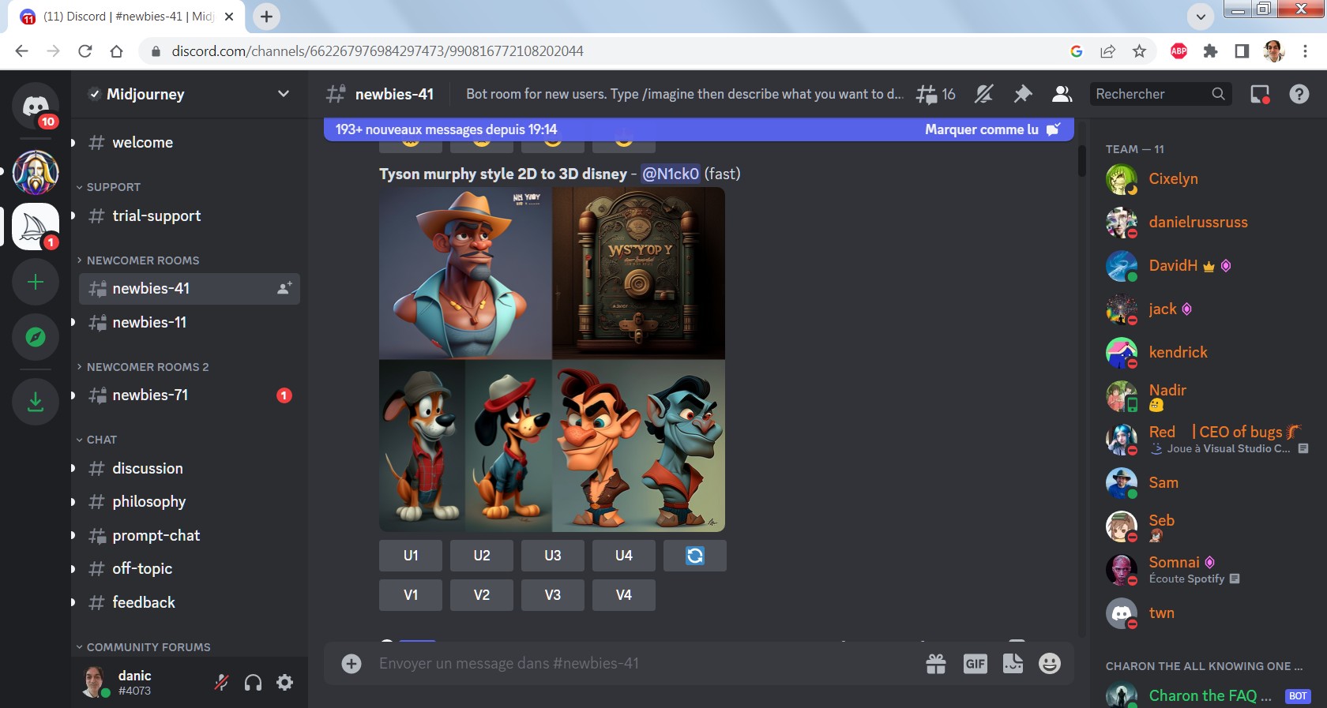Open the welcome channel

click(x=190, y=143)
